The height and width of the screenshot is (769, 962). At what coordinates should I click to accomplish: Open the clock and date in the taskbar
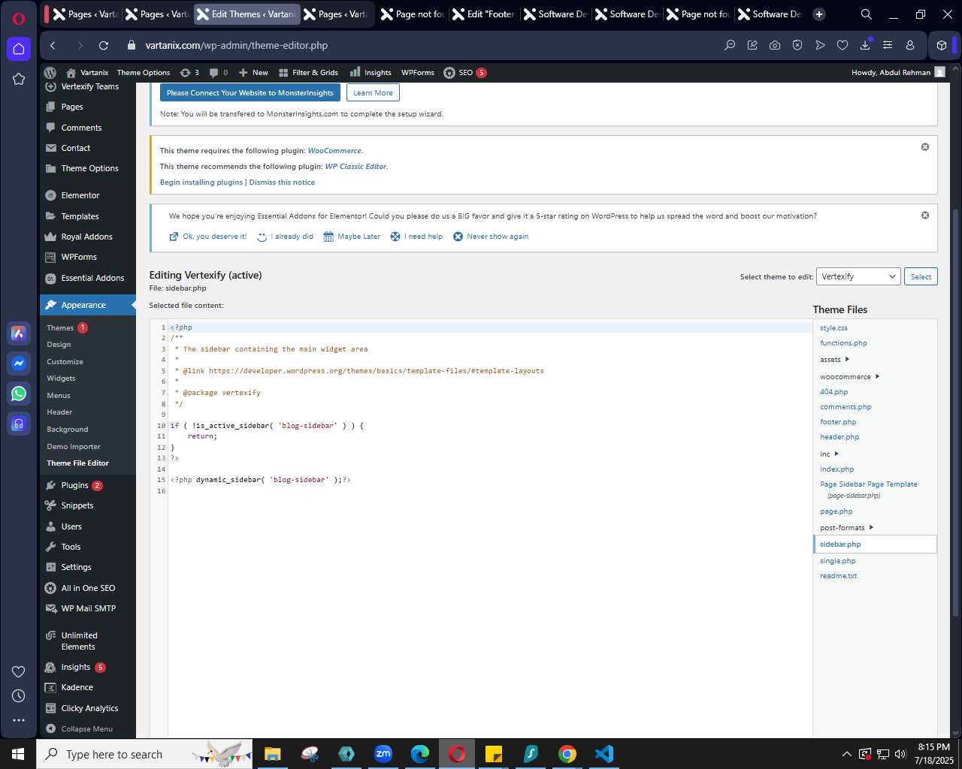click(934, 754)
